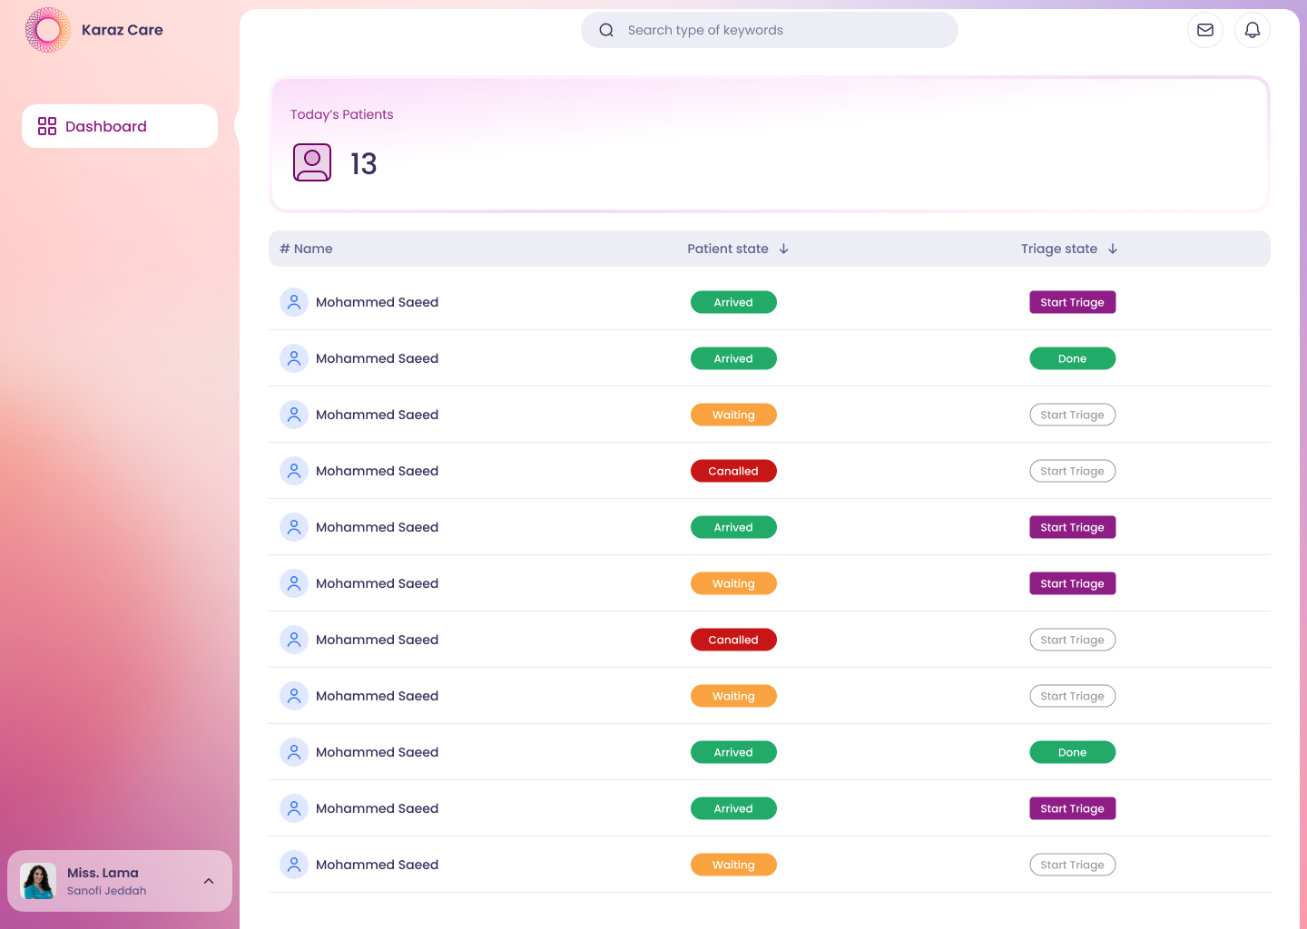
Task: Click the Arrived badge in fifth row
Action: click(733, 527)
